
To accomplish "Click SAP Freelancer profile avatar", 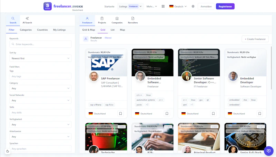I will (93, 76).
